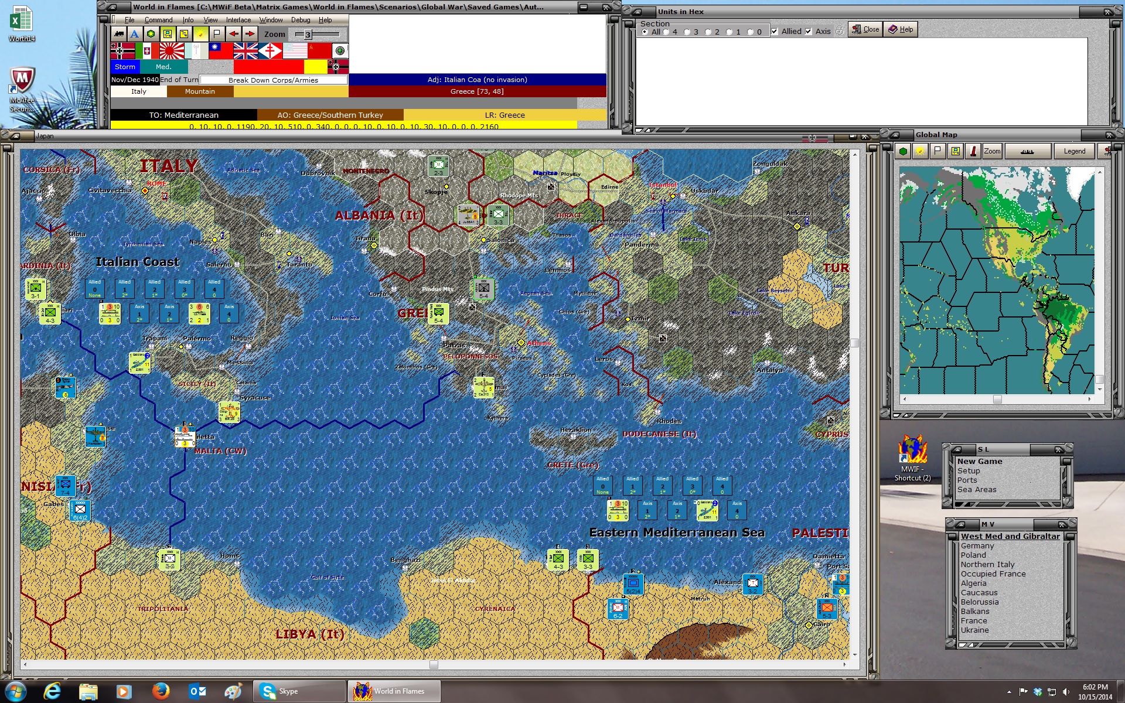Select the Commonwealth Union Jack flag button
This screenshot has height=703, width=1125.
[x=245, y=51]
